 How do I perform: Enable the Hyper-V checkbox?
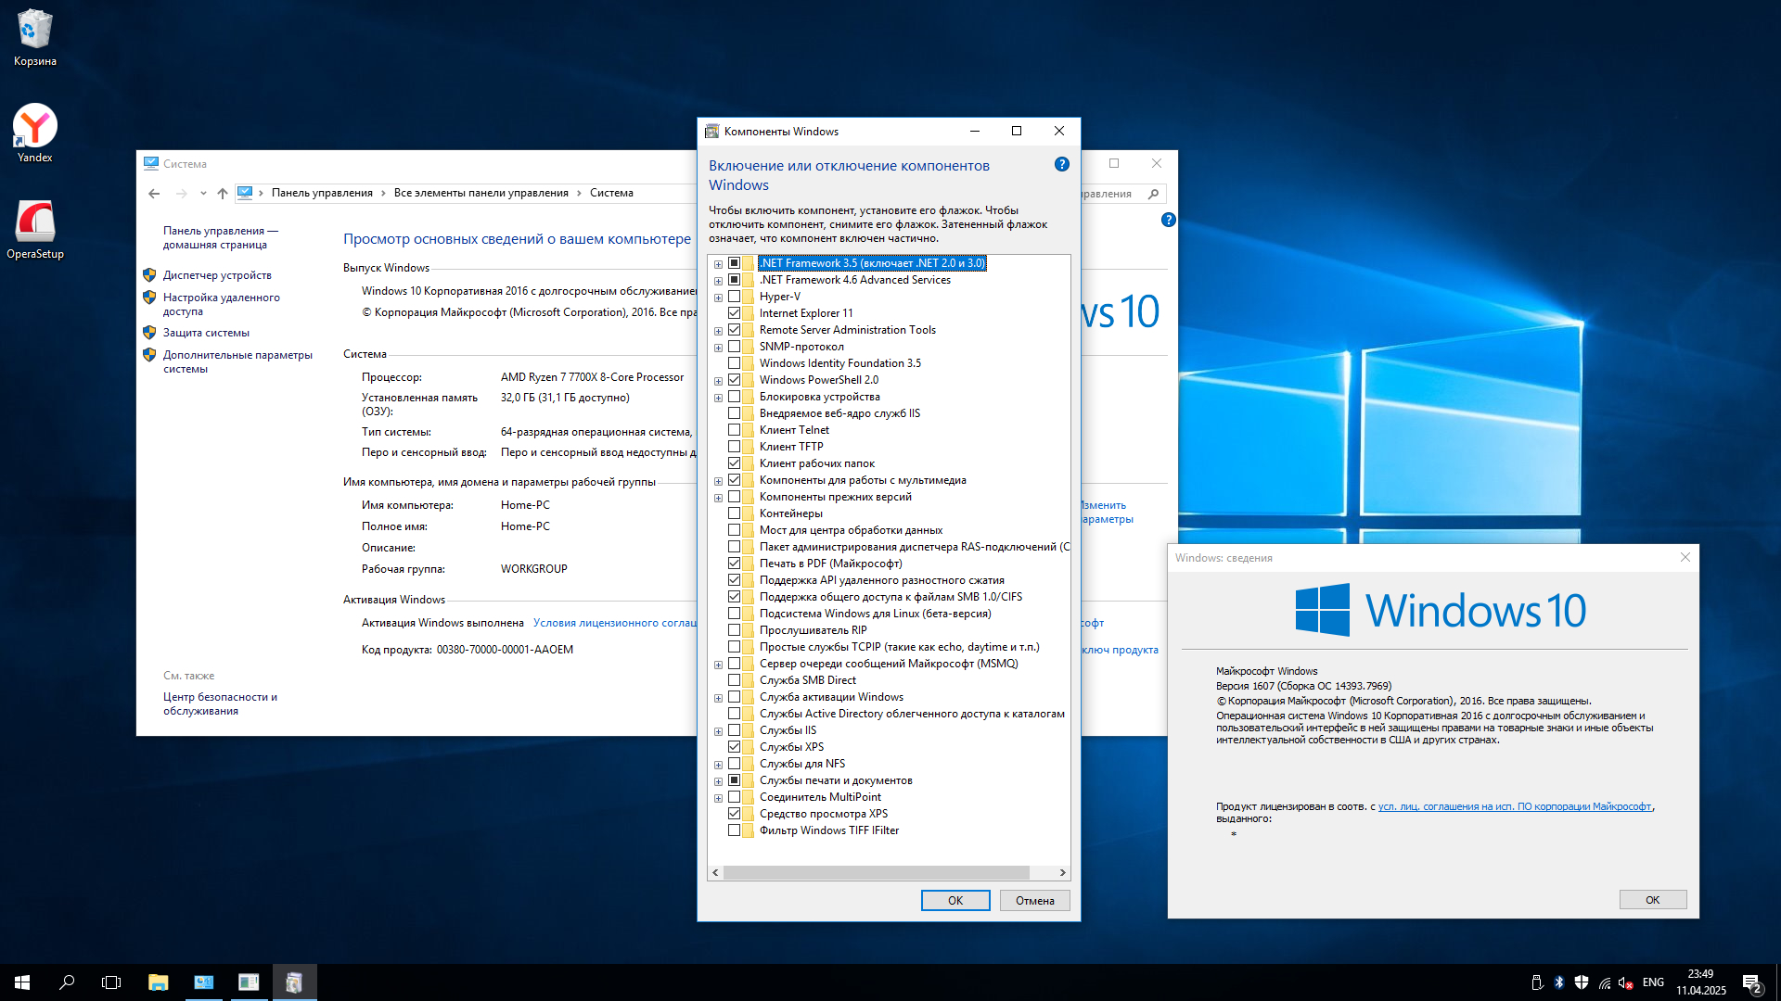[x=734, y=297]
